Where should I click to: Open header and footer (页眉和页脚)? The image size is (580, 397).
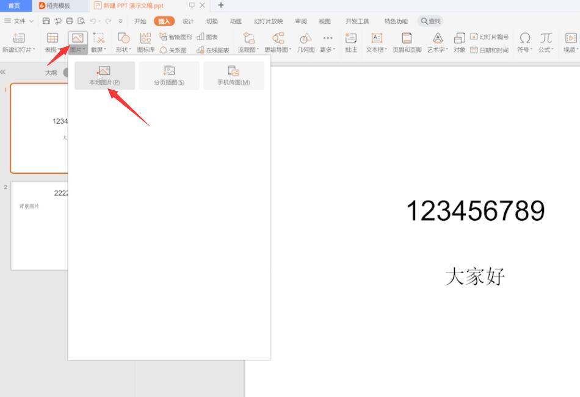click(x=407, y=43)
